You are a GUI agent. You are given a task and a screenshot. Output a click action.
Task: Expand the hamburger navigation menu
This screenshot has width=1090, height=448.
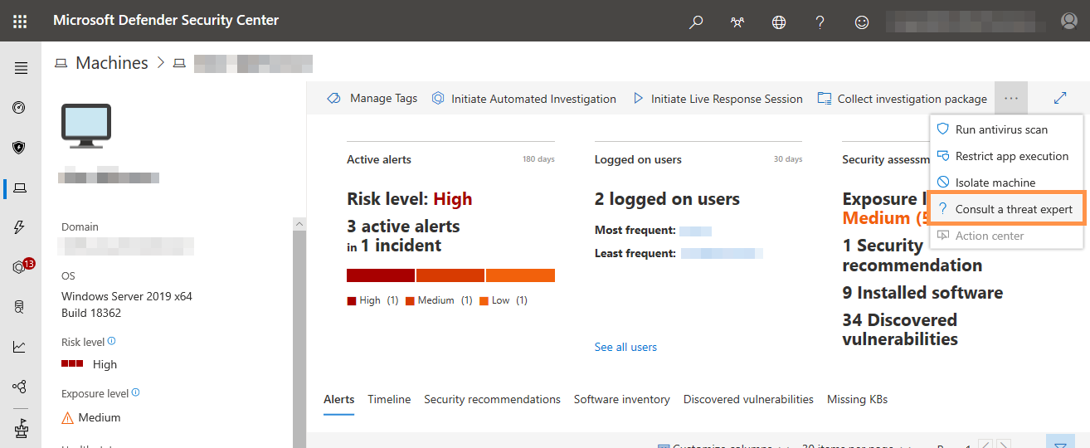click(x=21, y=68)
